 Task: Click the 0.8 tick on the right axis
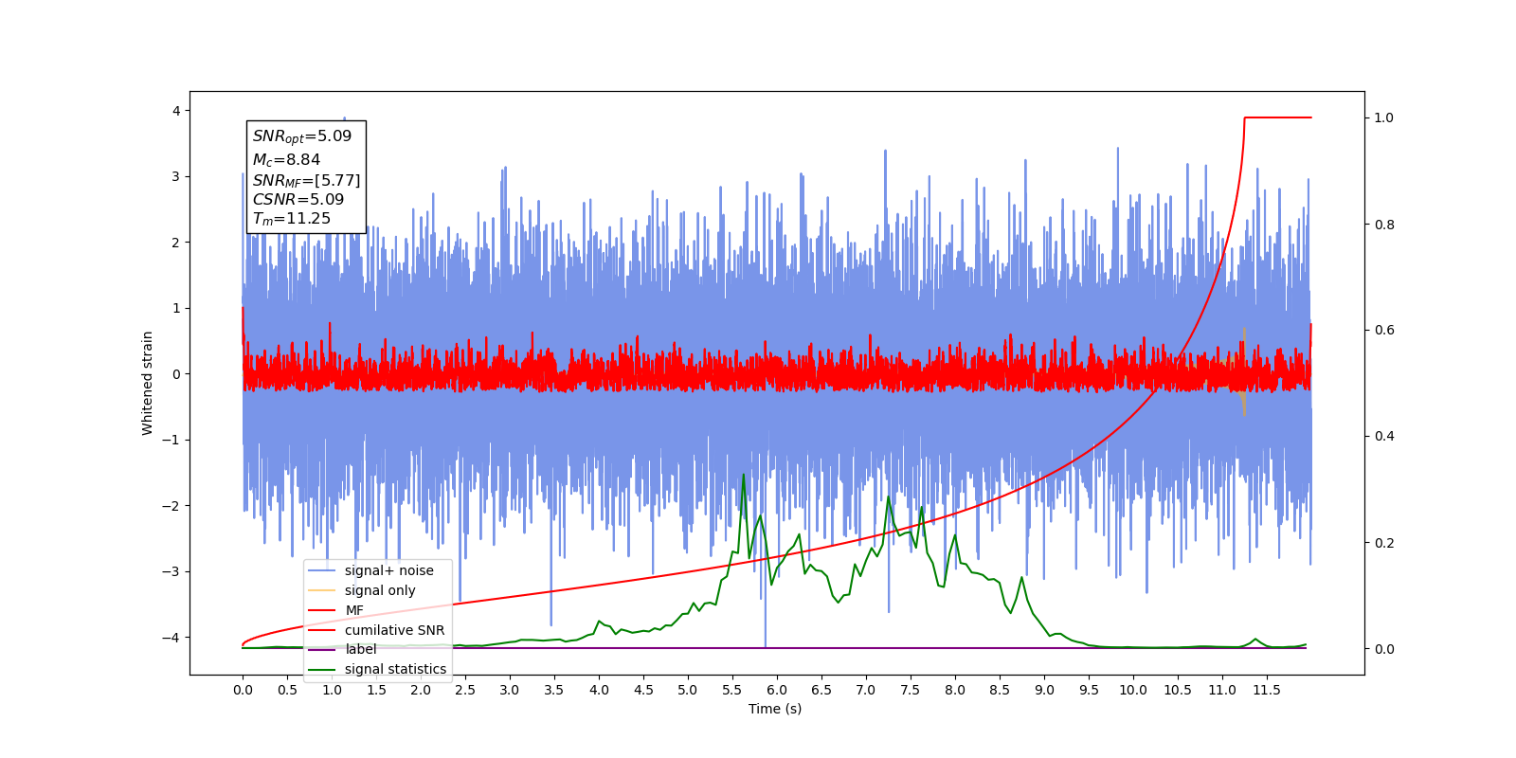(x=1384, y=225)
